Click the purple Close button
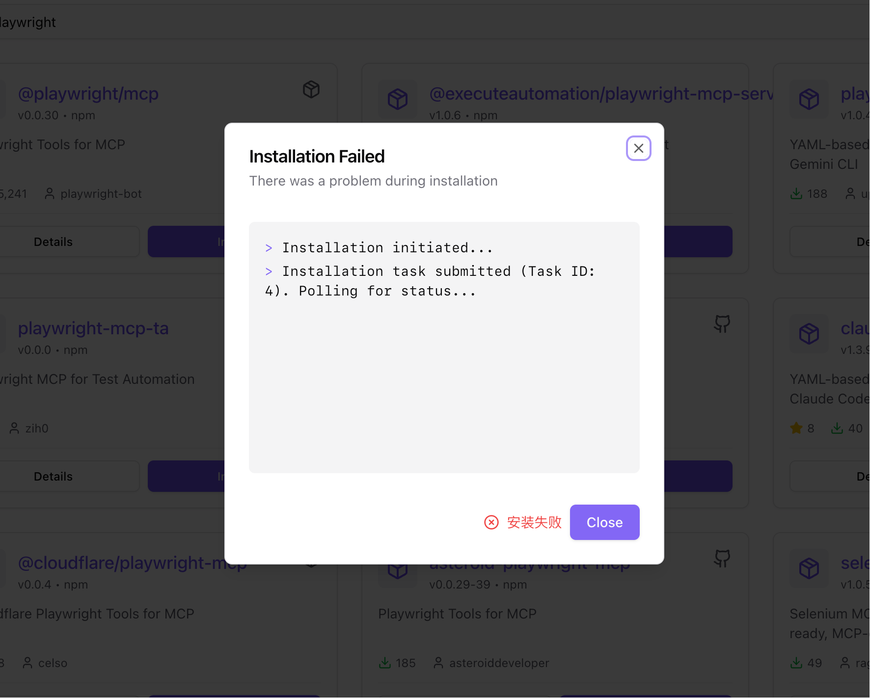 [604, 522]
